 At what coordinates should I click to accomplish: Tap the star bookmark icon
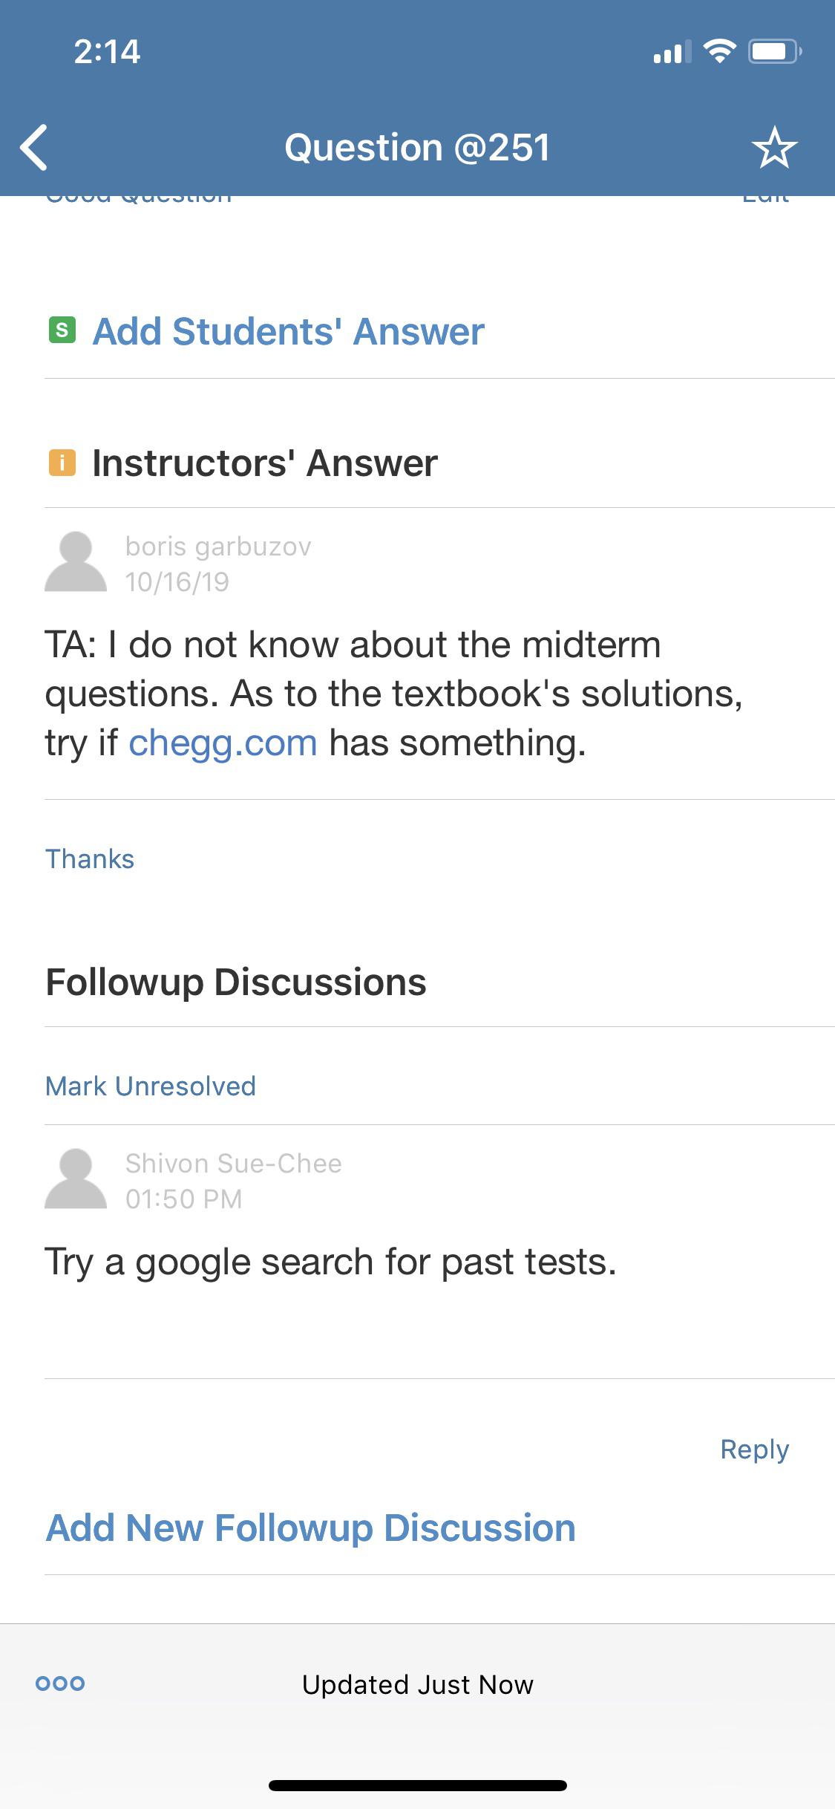[774, 146]
